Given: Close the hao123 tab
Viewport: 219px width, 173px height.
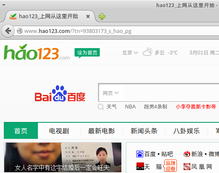Looking at the screenshot, I should (x=88, y=16).
